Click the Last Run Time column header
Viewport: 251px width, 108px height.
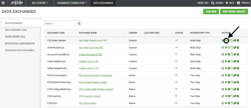(x=151, y=33)
